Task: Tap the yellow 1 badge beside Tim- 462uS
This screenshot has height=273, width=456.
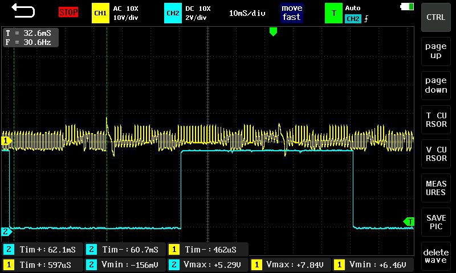Action: click(x=174, y=250)
